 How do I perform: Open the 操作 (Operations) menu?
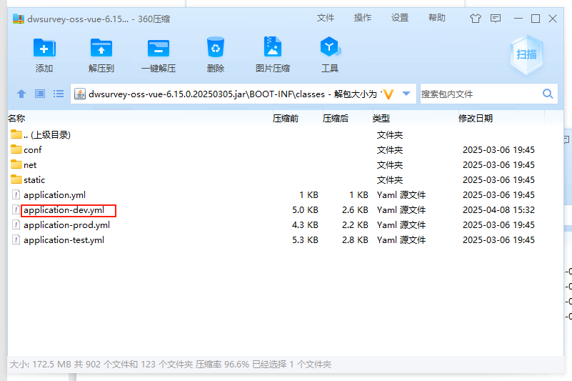[363, 18]
